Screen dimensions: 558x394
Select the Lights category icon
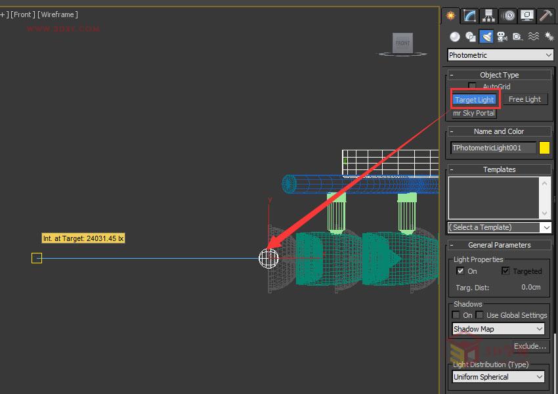point(487,36)
